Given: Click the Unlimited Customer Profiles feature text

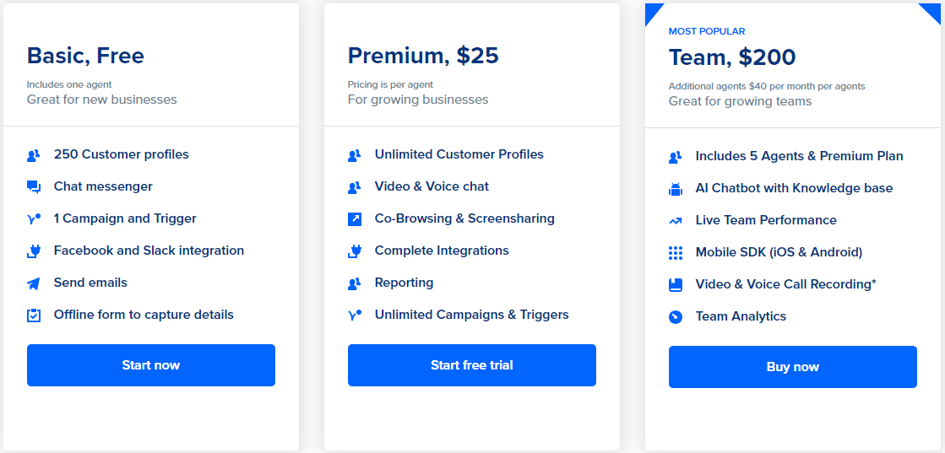Looking at the screenshot, I should pos(459,154).
